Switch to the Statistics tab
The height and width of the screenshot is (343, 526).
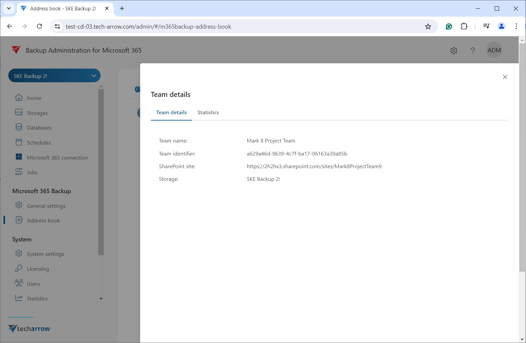tap(208, 113)
